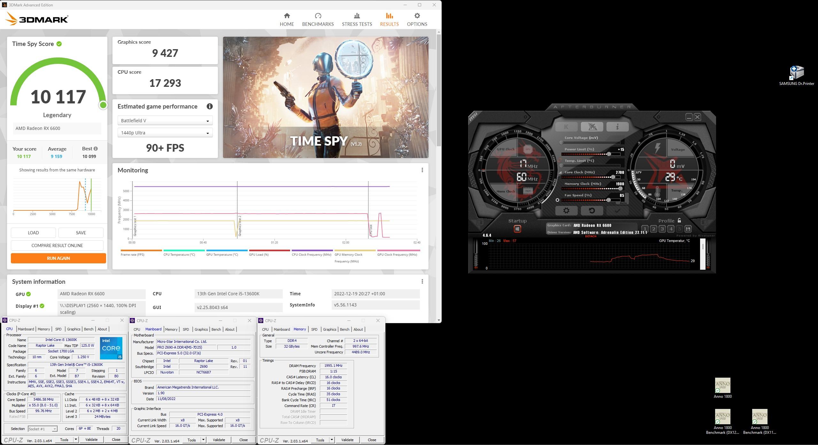818x445 pixels.
Task: Select Afterburner profile slot 4
Action: (x=671, y=229)
